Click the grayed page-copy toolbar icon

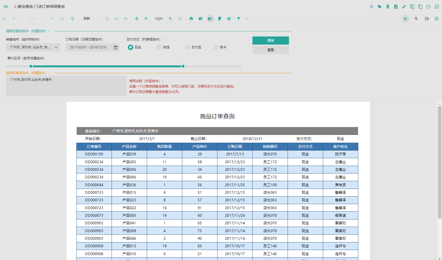107,19
